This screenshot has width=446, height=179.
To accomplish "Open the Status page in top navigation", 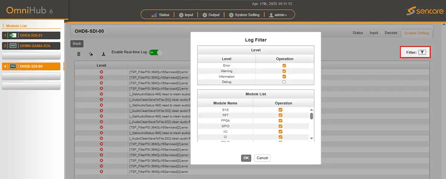I will (x=161, y=15).
